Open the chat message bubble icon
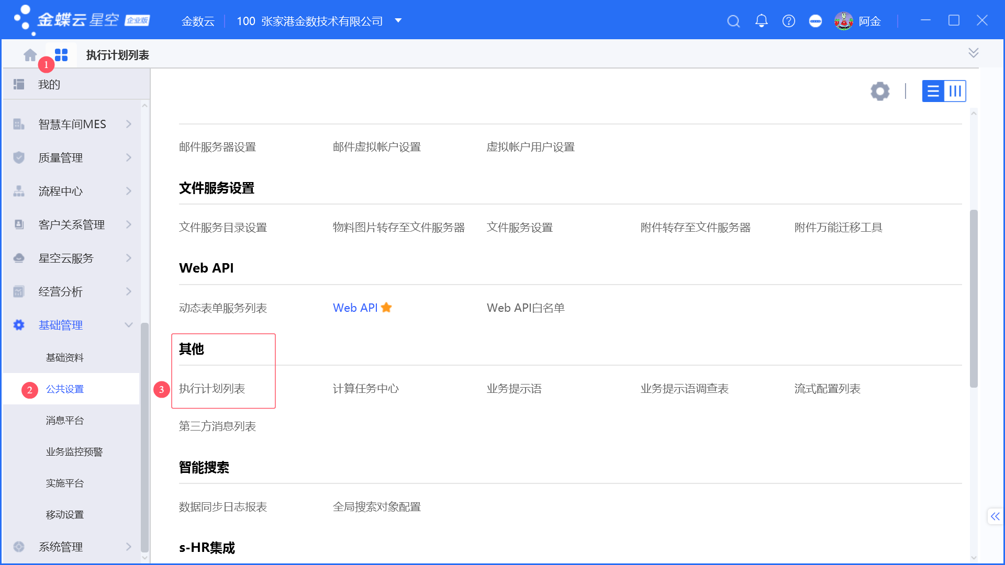The image size is (1005, 565). pyautogui.click(x=816, y=21)
